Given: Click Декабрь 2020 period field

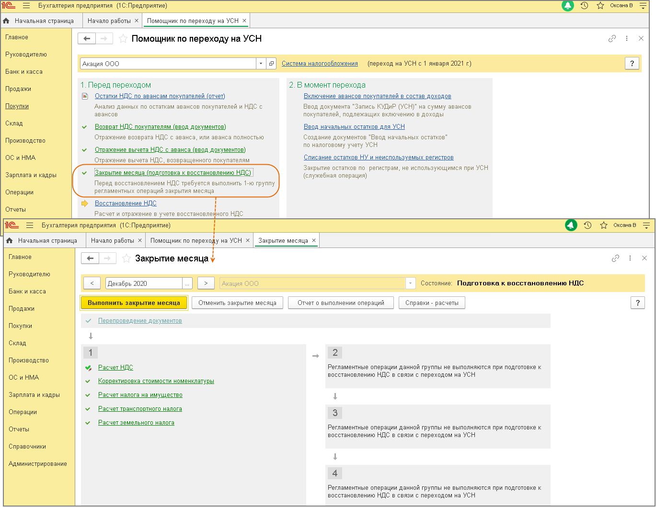Looking at the screenshot, I should pyautogui.click(x=144, y=283).
